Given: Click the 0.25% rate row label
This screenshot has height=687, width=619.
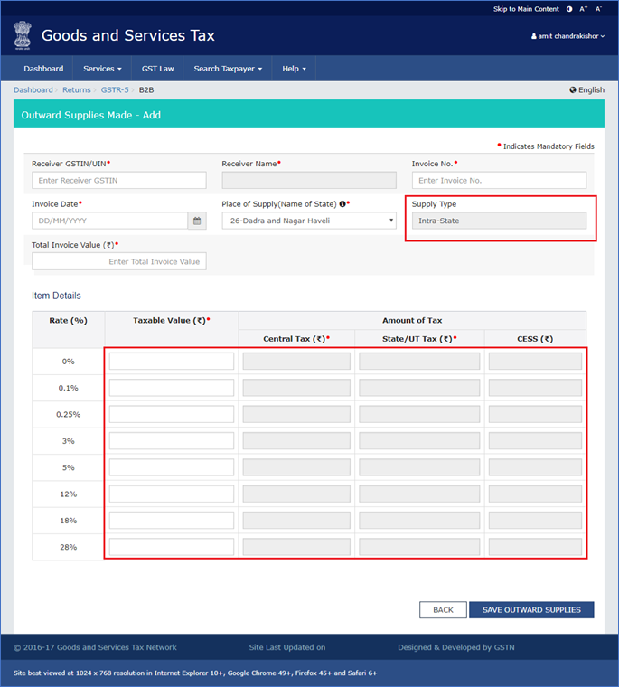Looking at the screenshot, I should (x=69, y=415).
